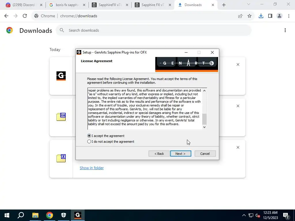295x221 pixels.
Task: Click the Search downloads field
Action: (154, 30)
